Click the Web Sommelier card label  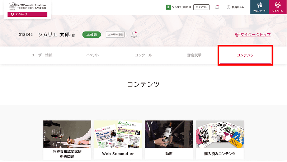click(118, 154)
